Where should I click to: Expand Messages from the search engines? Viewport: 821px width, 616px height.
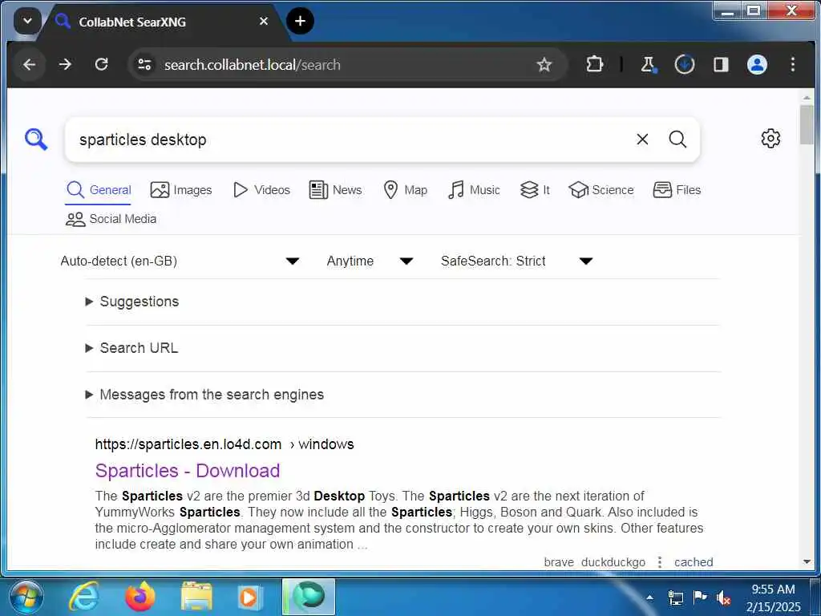[204, 395]
